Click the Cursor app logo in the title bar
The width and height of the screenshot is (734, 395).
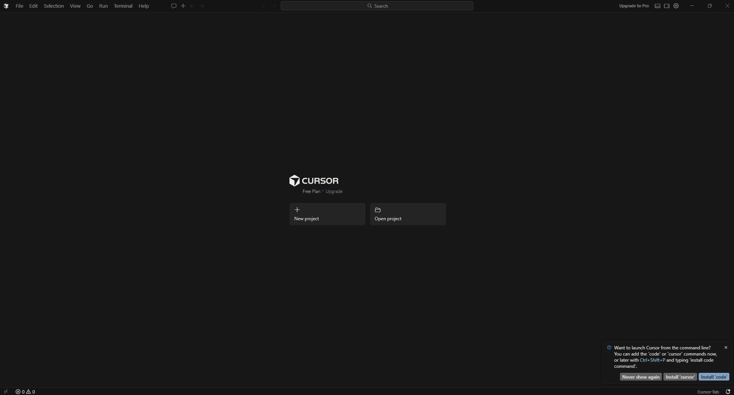(6, 6)
